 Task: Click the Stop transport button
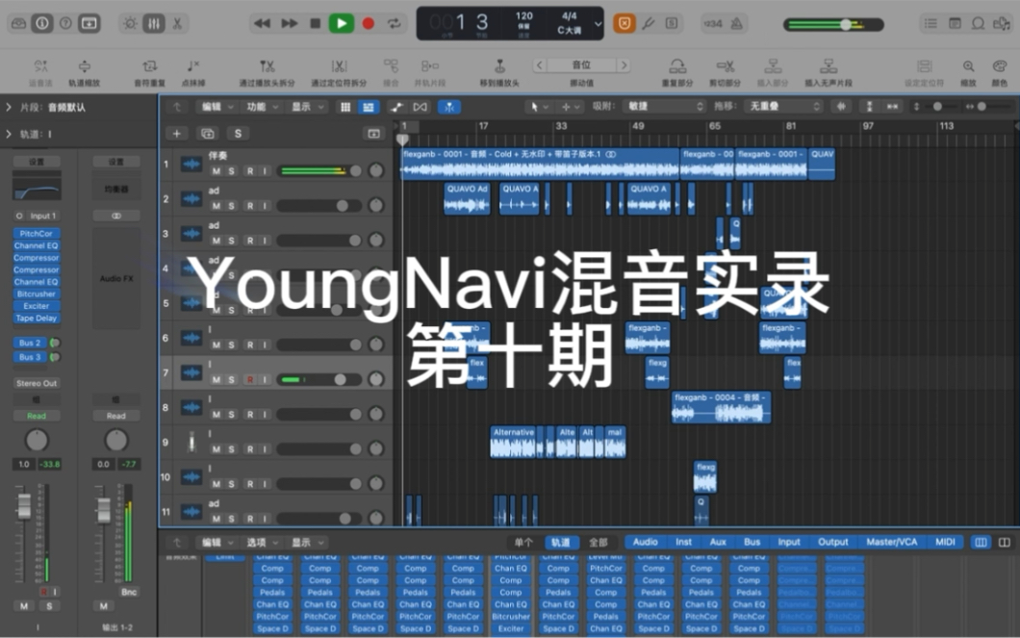coord(316,23)
